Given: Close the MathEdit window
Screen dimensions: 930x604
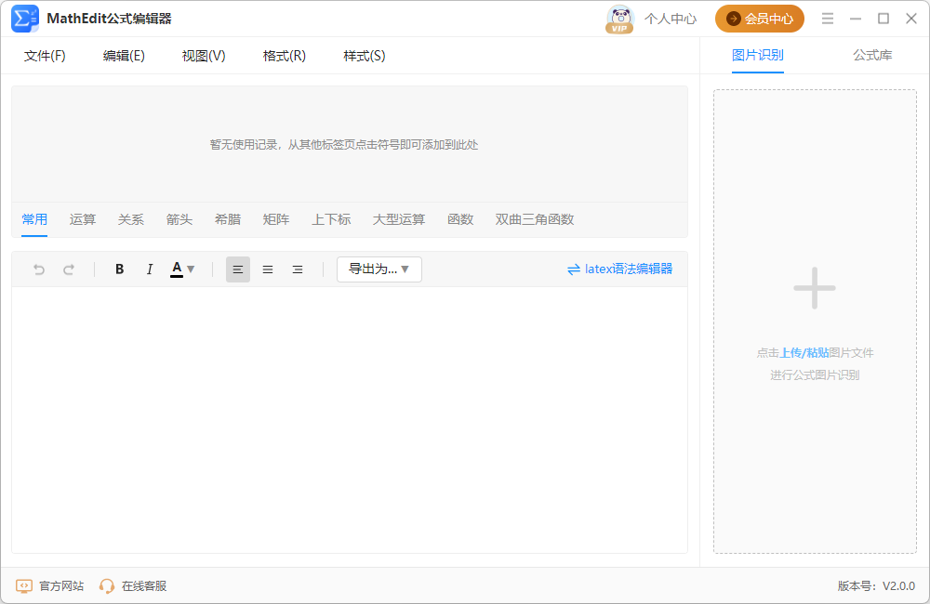Looking at the screenshot, I should pos(911,19).
